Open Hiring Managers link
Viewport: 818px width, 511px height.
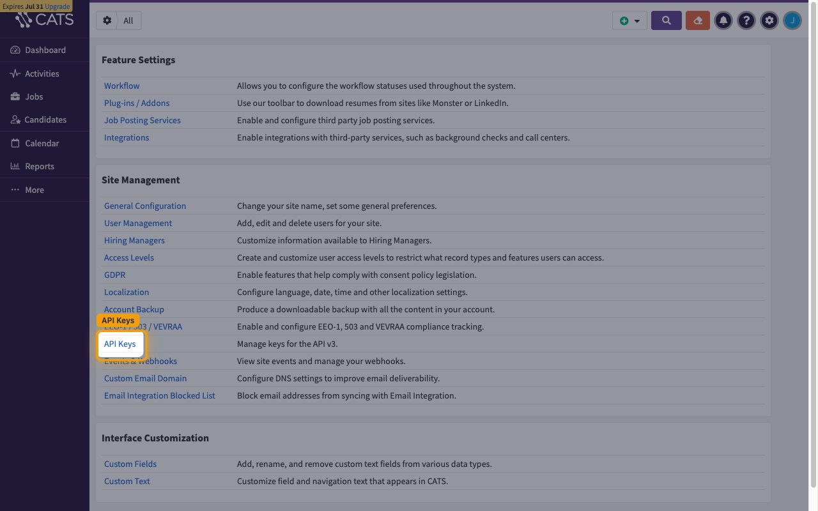tap(134, 240)
